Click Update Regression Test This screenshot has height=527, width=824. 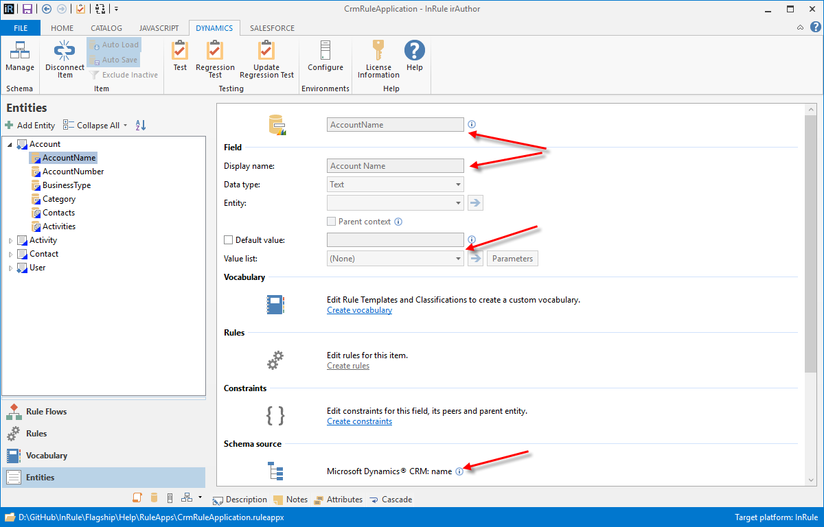[266, 59]
